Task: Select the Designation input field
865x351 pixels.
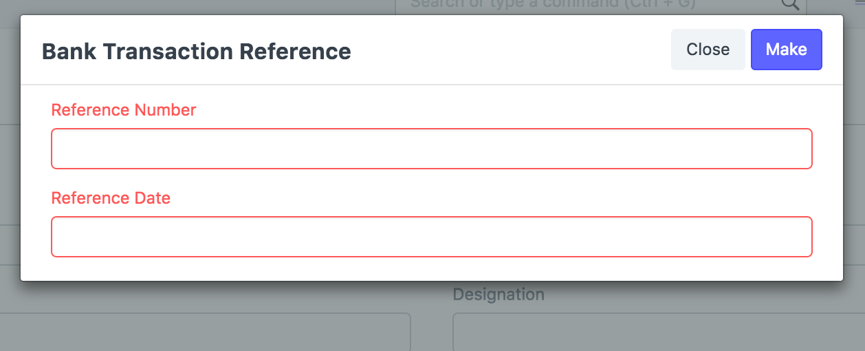Action: pyautogui.click(x=653, y=333)
